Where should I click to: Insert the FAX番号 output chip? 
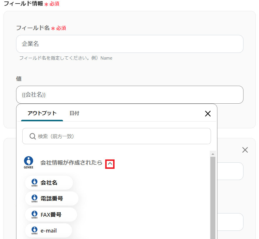click(x=51, y=215)
